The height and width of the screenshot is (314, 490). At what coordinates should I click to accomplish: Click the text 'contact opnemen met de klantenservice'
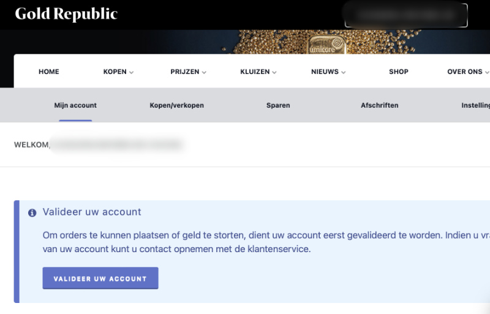click(224, 249)
